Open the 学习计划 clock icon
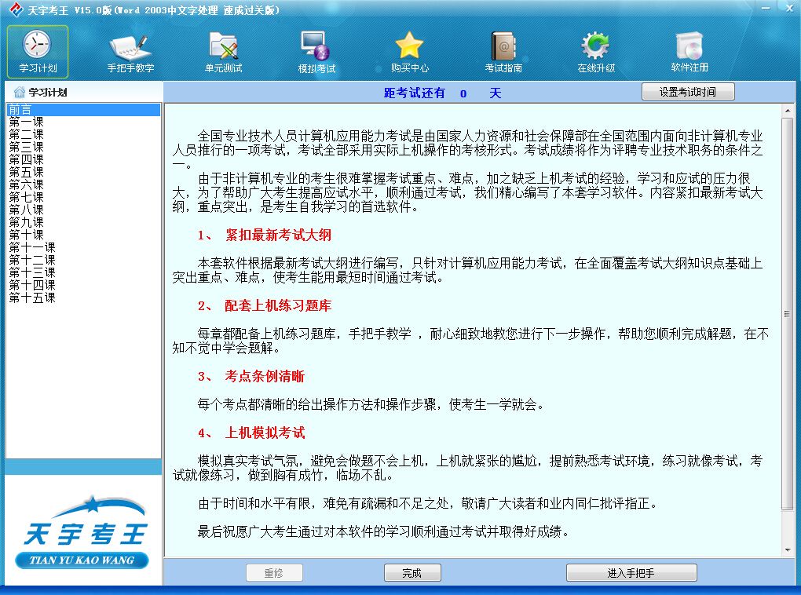 [37, 45]
